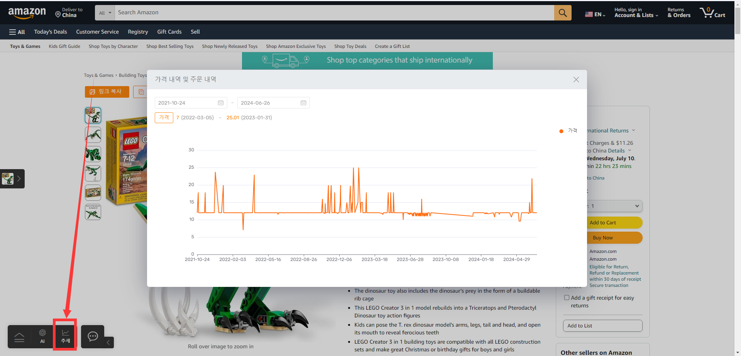Viewport: 741px width, 356px height.
Task: Click the Search Amazon input box
Action: [335, 13]
